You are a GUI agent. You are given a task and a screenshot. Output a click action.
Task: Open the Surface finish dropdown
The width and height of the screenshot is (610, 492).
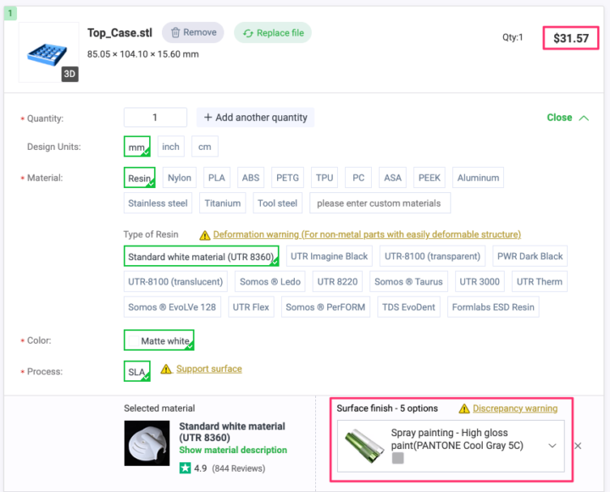(552, 445)
